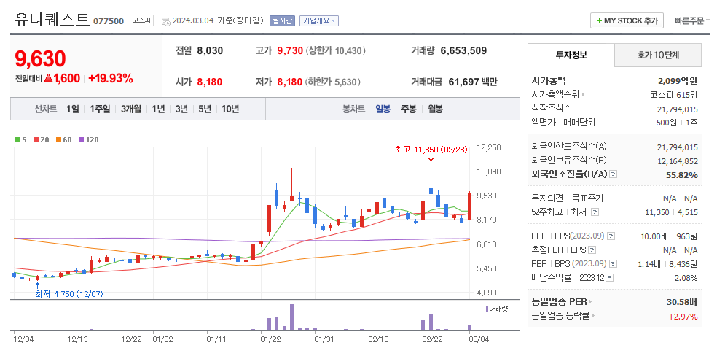Select the 월봉 candlestick chart
This screenshot has height=348, width=717.
coord(435,109)
